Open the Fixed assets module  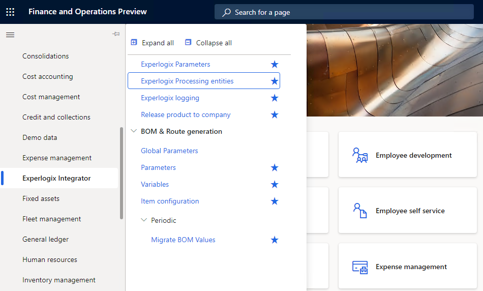41,198
